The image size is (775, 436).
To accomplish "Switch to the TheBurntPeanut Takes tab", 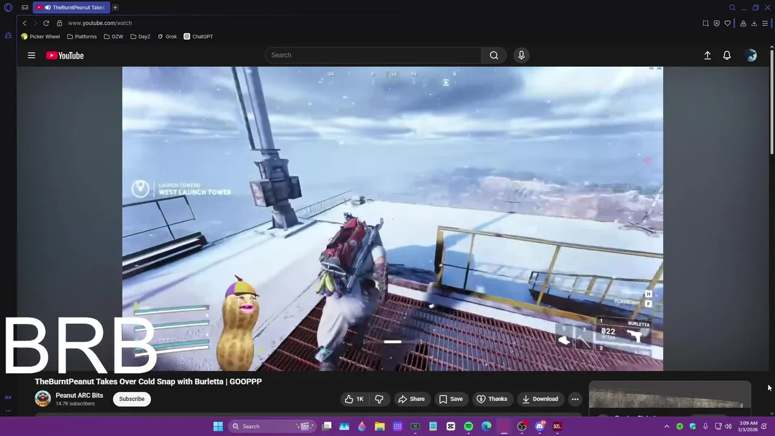I will pos(71,8).
